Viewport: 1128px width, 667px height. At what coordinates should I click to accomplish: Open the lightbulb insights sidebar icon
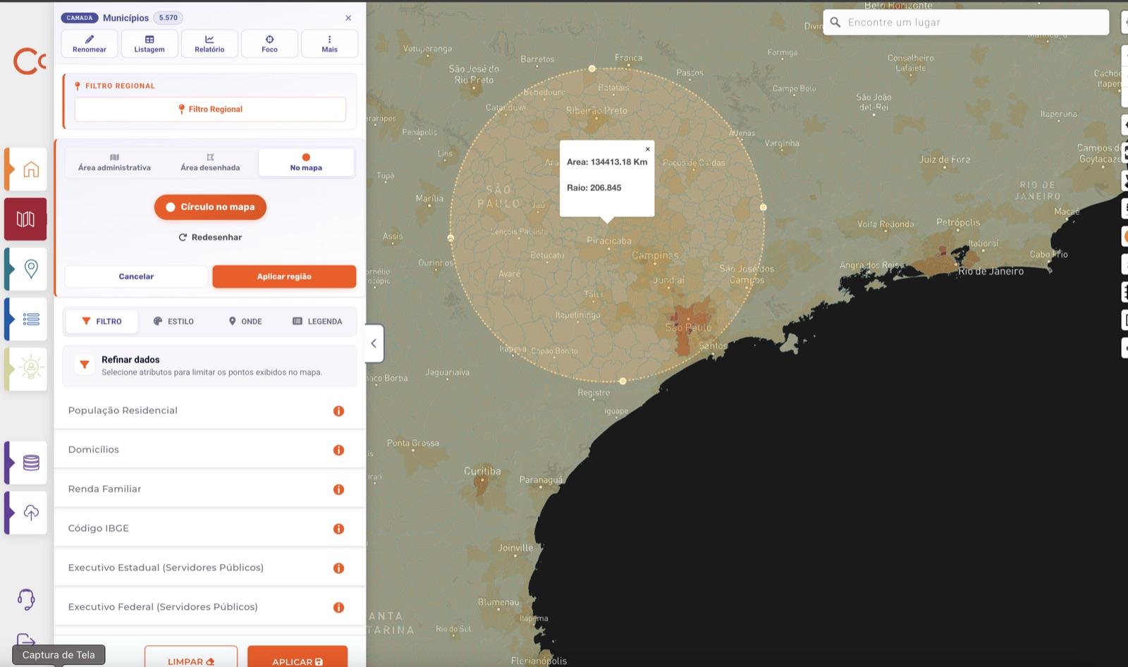tap(30, 369)
